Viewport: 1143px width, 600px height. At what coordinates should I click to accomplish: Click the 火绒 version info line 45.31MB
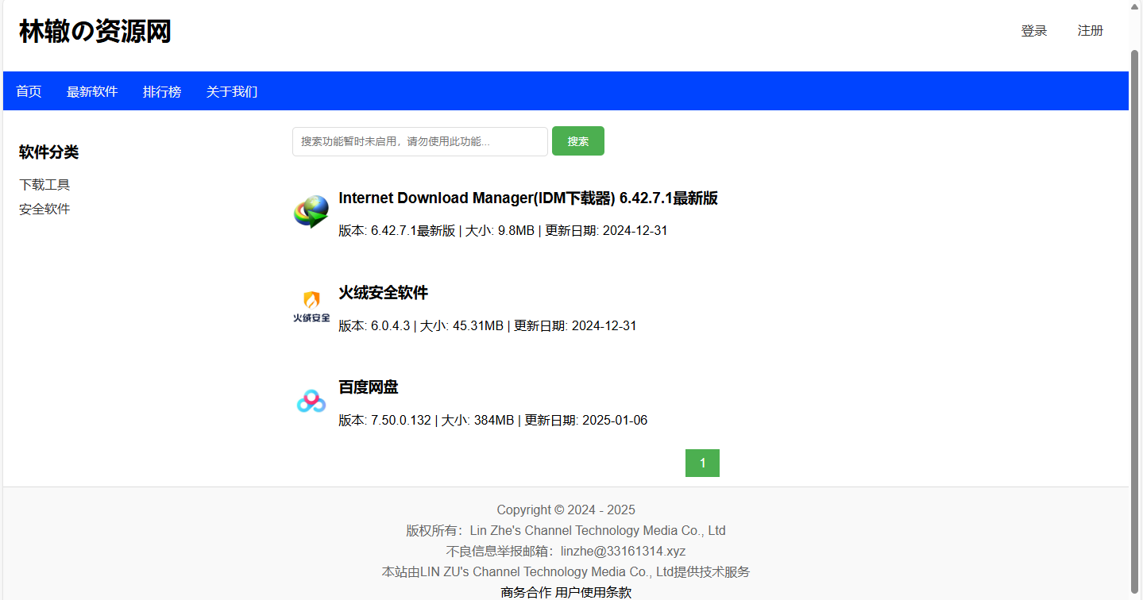click(x=488, y=325)
